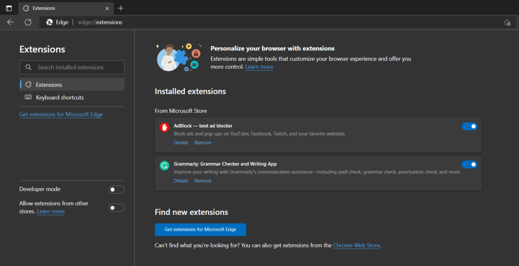Click the Find new extensions heading
519x266 pixels.
[191, 212]
